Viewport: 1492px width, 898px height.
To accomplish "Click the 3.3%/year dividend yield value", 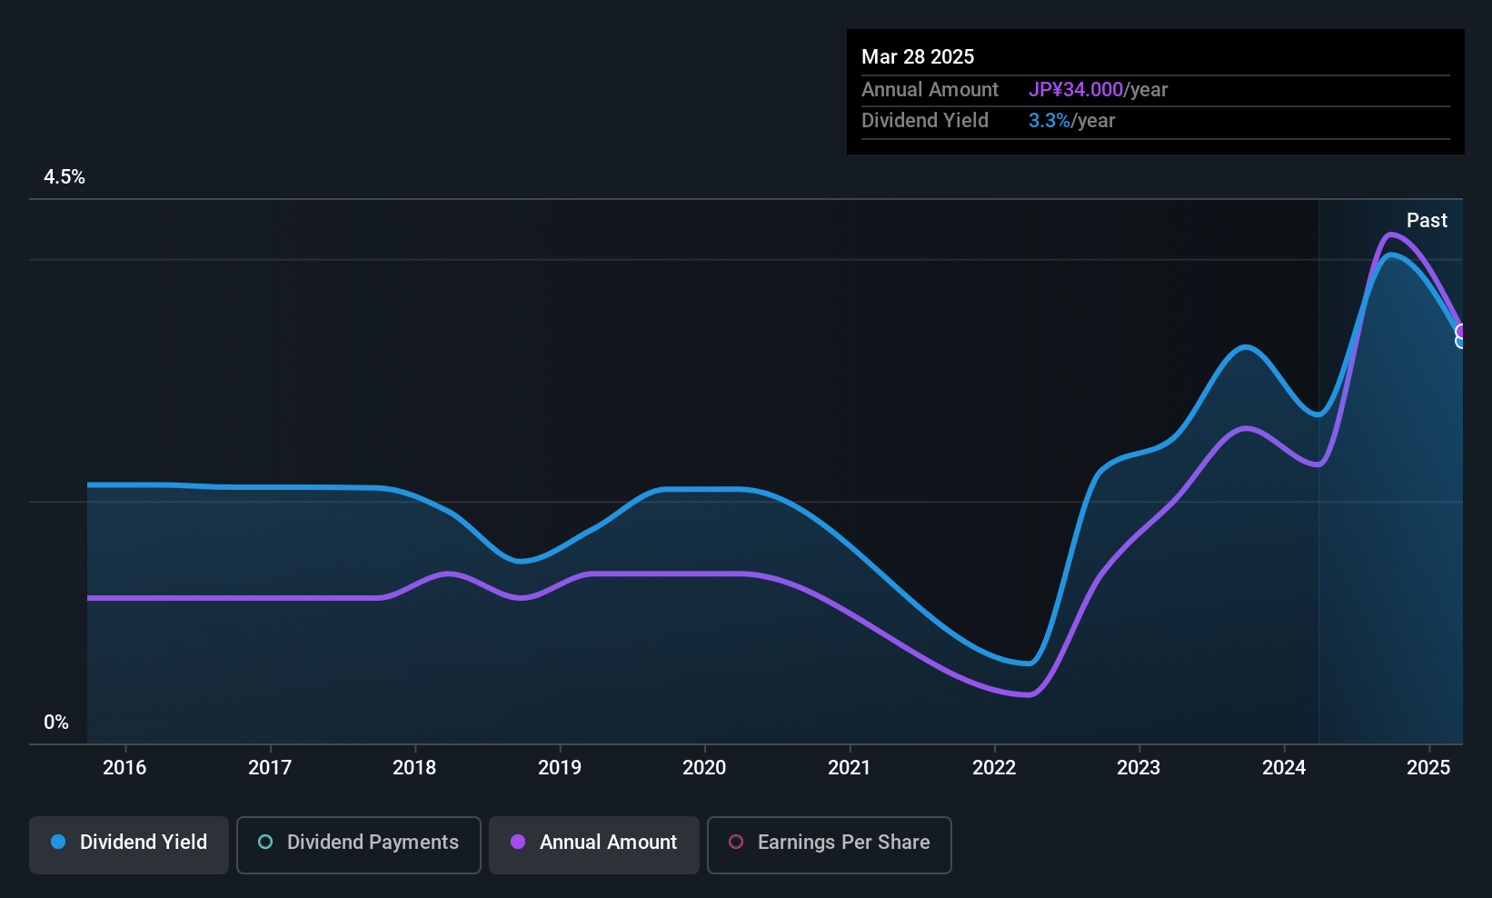I will click(x=1071, y=121).
